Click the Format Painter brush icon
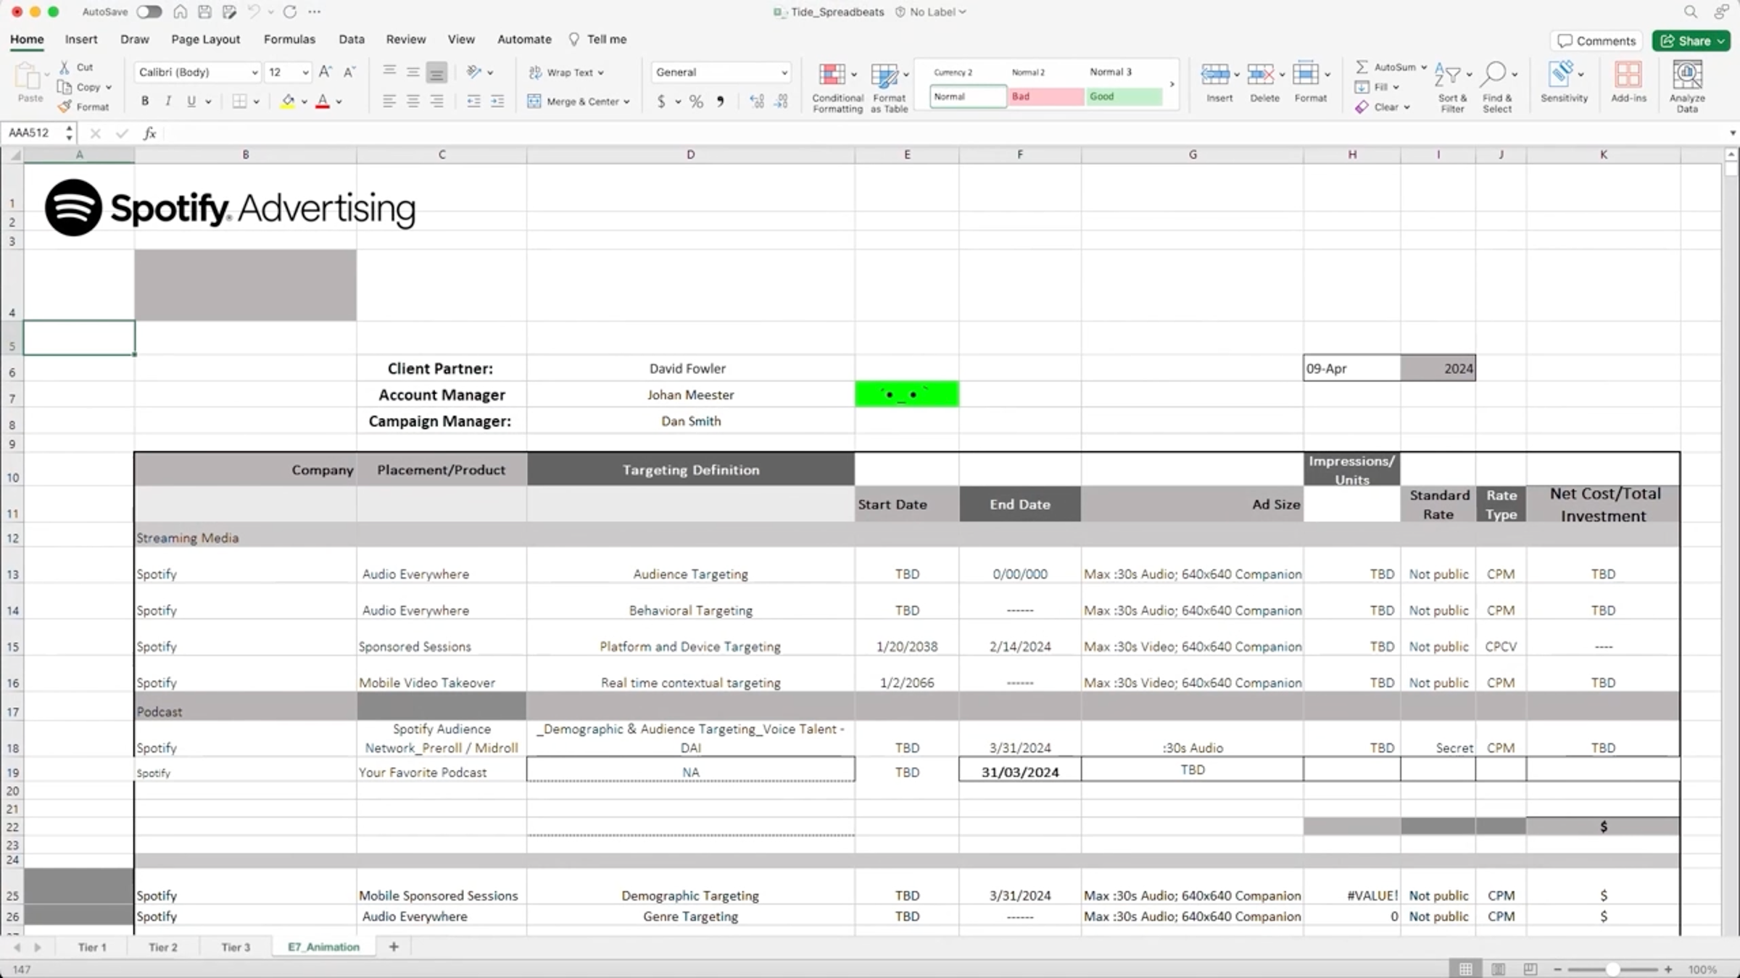Viewport: 1740px width, 978px height. pyautogui.click(x=65, y=106)
